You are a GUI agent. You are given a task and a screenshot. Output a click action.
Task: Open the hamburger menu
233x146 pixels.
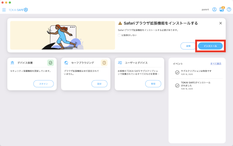pos(4,10)
